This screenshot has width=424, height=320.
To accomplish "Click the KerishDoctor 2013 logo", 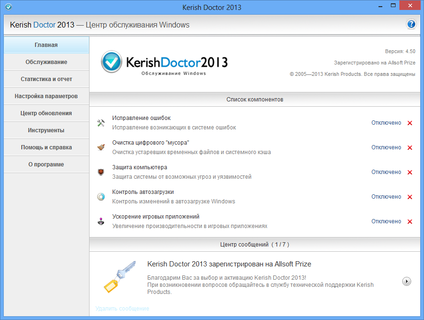I will [x=164, y=63].
